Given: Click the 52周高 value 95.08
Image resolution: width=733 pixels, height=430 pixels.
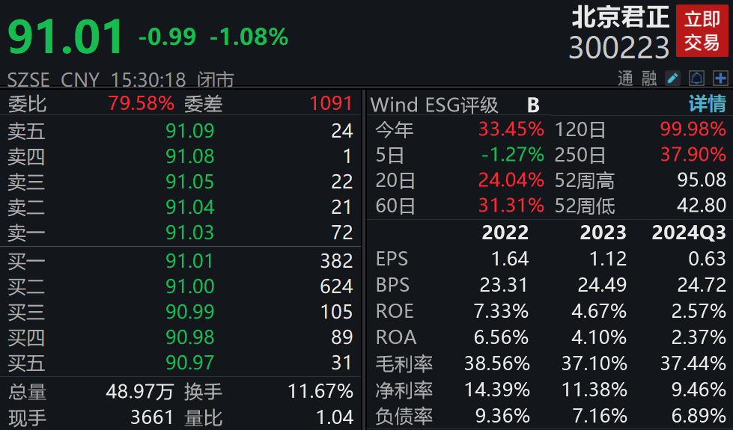Looking at the screenshot, I should [702, 180].
